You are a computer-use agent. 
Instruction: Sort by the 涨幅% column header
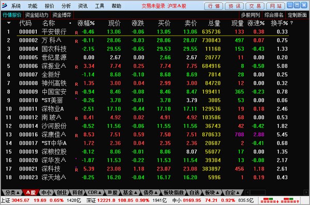[86, 23]
